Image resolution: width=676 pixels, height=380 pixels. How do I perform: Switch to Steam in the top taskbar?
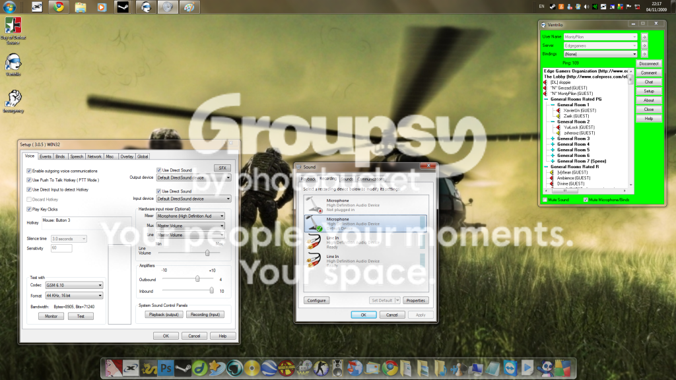click(x=123, y=7)
